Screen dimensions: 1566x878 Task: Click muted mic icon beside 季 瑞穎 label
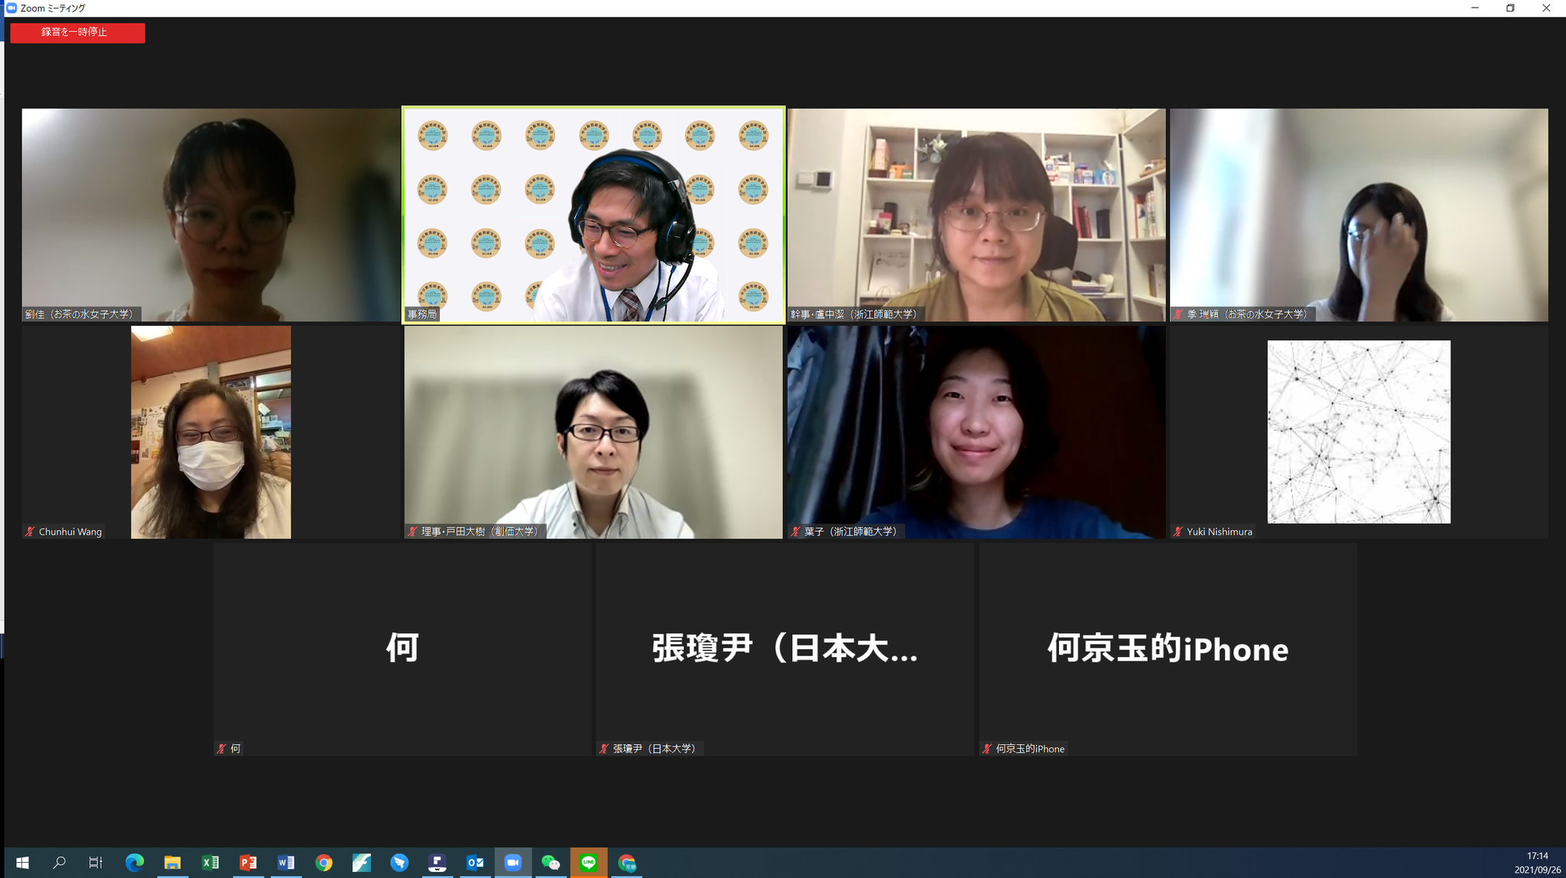(1178, 314)
